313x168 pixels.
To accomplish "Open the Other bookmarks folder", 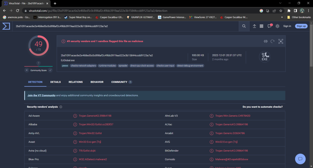I will [299, 17].
